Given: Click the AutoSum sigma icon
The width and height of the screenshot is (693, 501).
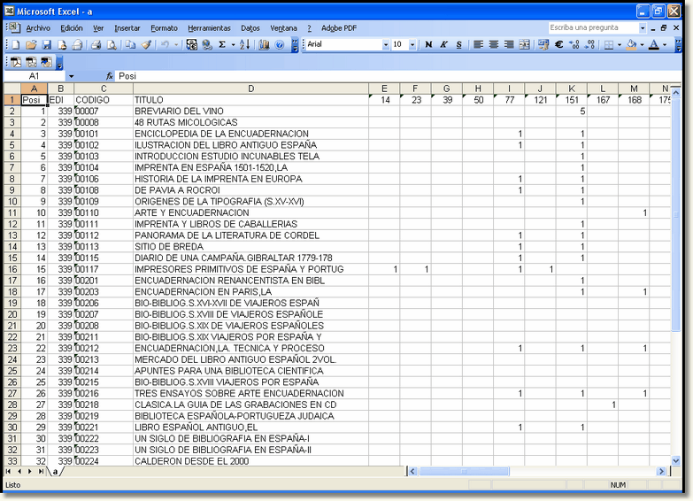Looking at the screenshot, I should (222, 44).
